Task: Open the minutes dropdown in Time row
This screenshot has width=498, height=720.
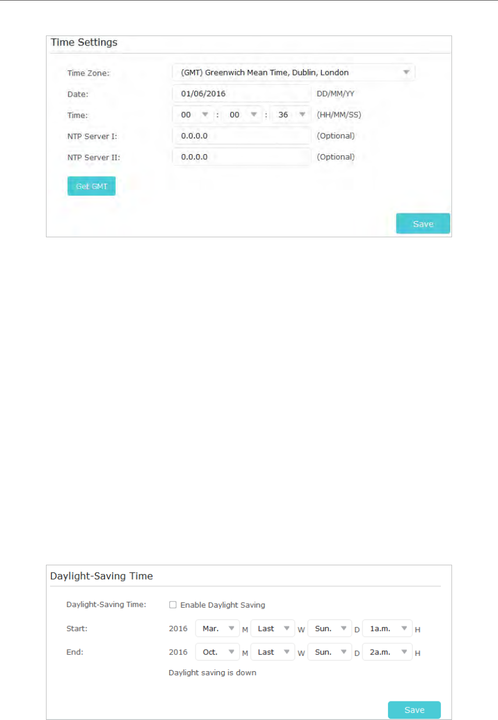Action: pos(241,115)
